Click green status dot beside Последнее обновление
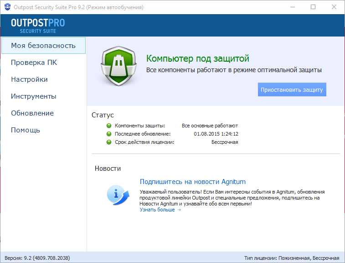 [108, 134]
